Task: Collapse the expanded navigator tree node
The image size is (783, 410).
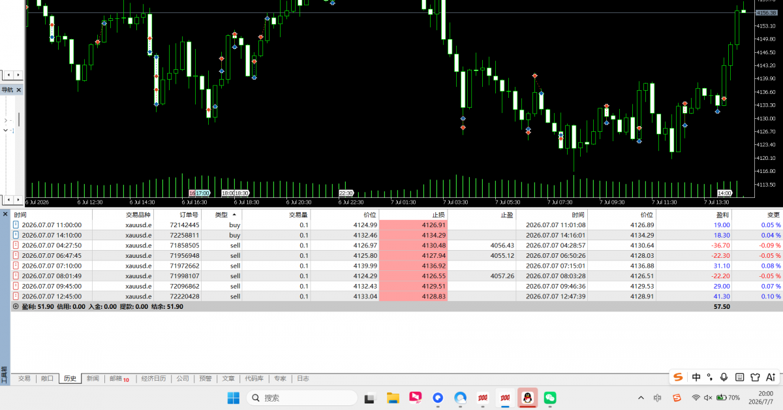Action: [6, 131]
